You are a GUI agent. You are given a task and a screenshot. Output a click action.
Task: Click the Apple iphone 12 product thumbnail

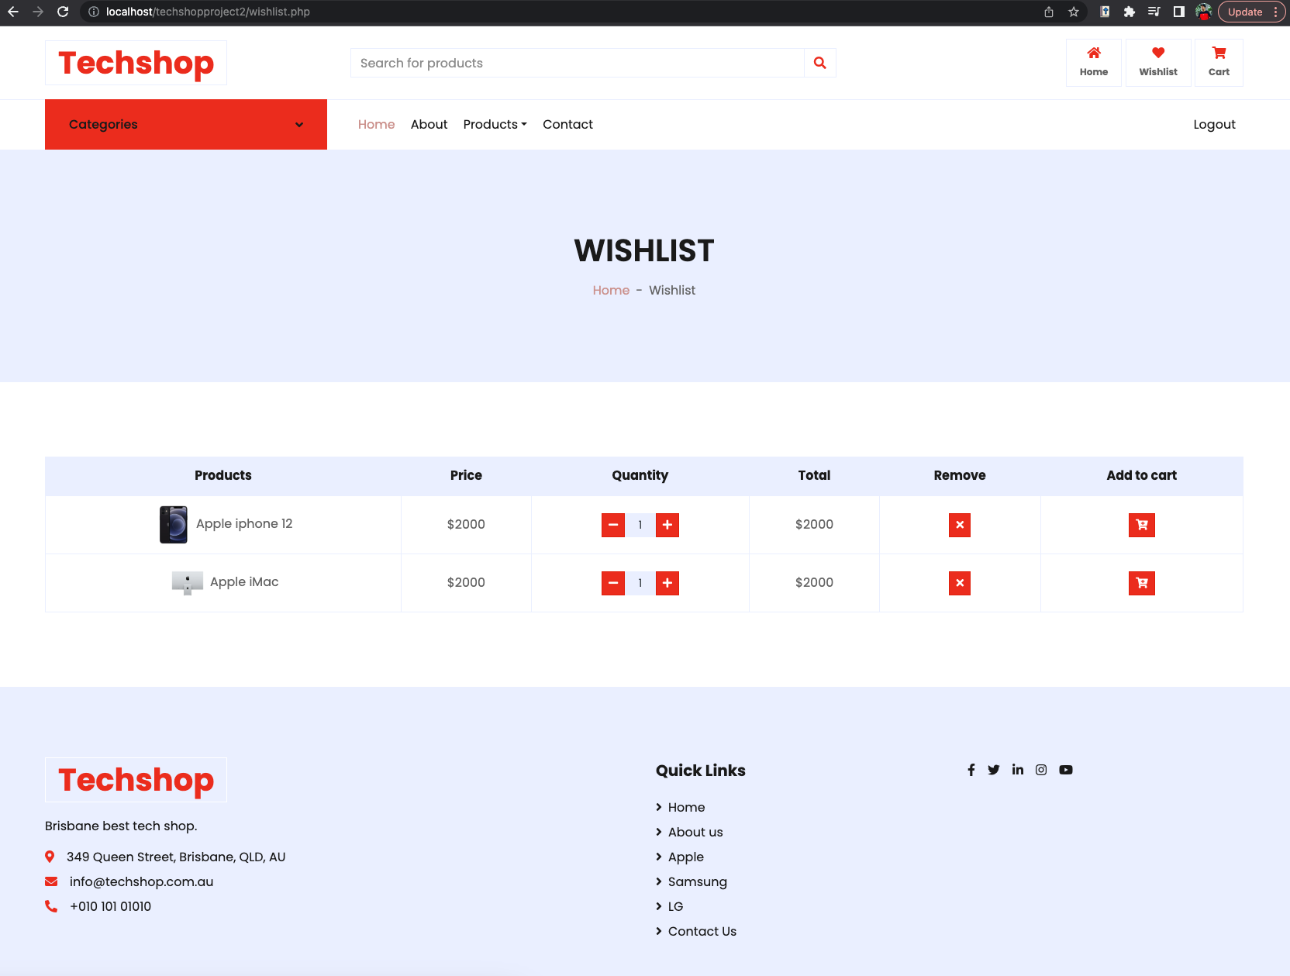pyautogui.click(x=173, y=523)
